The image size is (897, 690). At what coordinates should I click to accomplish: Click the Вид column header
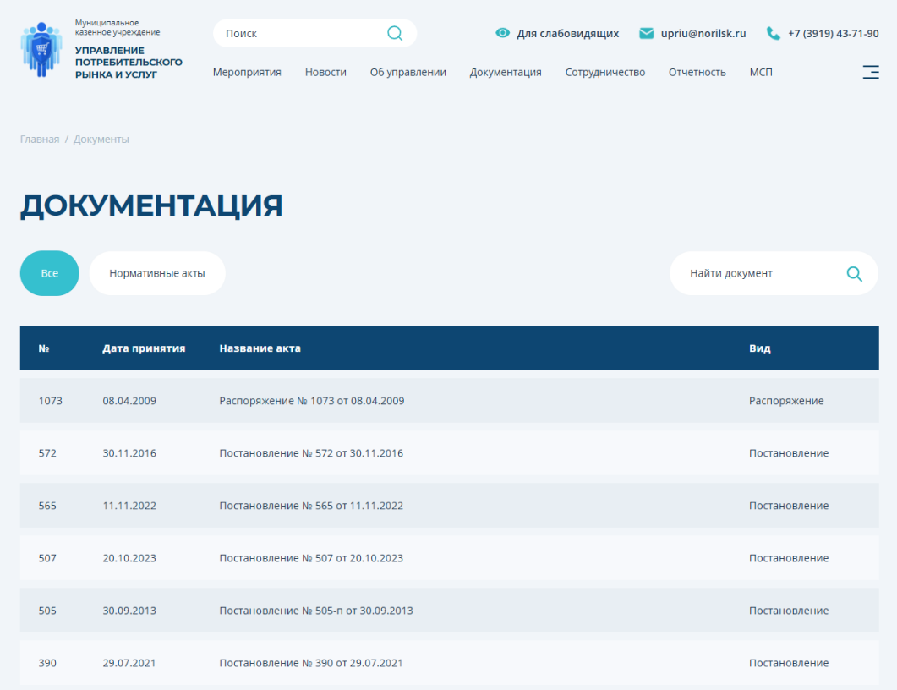tap(760, 348)
